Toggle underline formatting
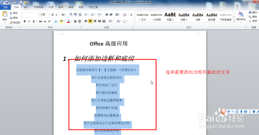The image size is (259, 135). pos(34,21)
